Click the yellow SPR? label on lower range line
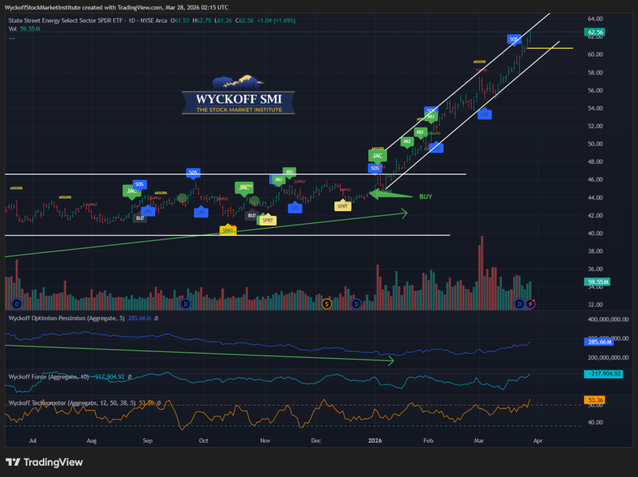The height and width of the screenshot is (477, 638). 228,230
